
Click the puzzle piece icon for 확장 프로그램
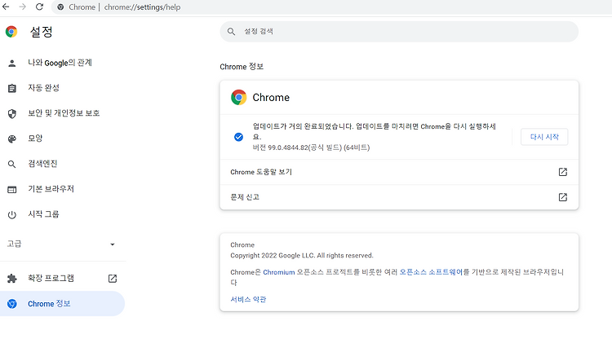pyautogui.click(x=12, y=279)
